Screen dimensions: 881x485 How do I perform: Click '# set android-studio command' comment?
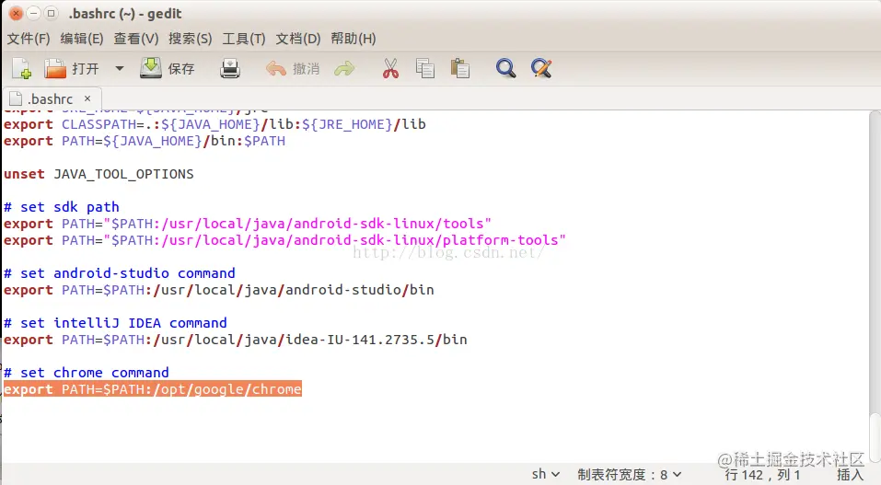pos(119,273)
